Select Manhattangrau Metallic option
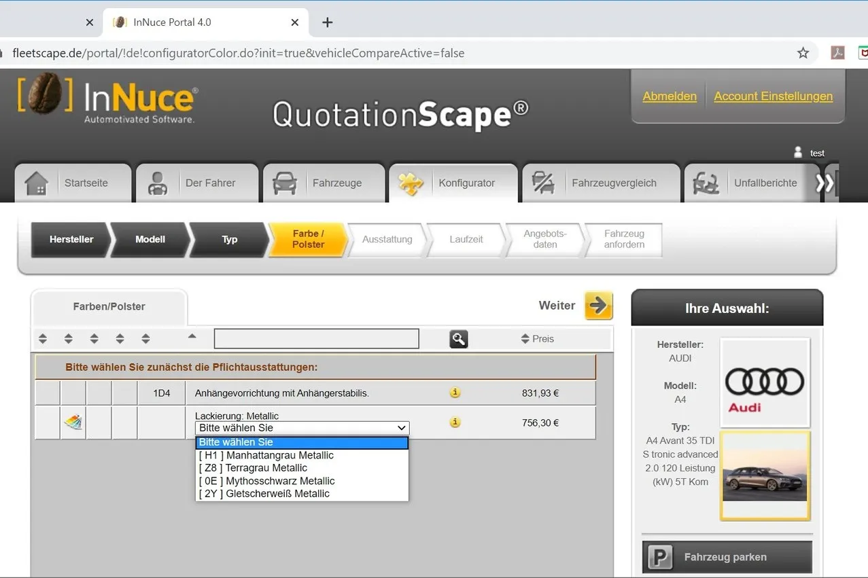This screenshot has width=868, height=578. point(302,455)
